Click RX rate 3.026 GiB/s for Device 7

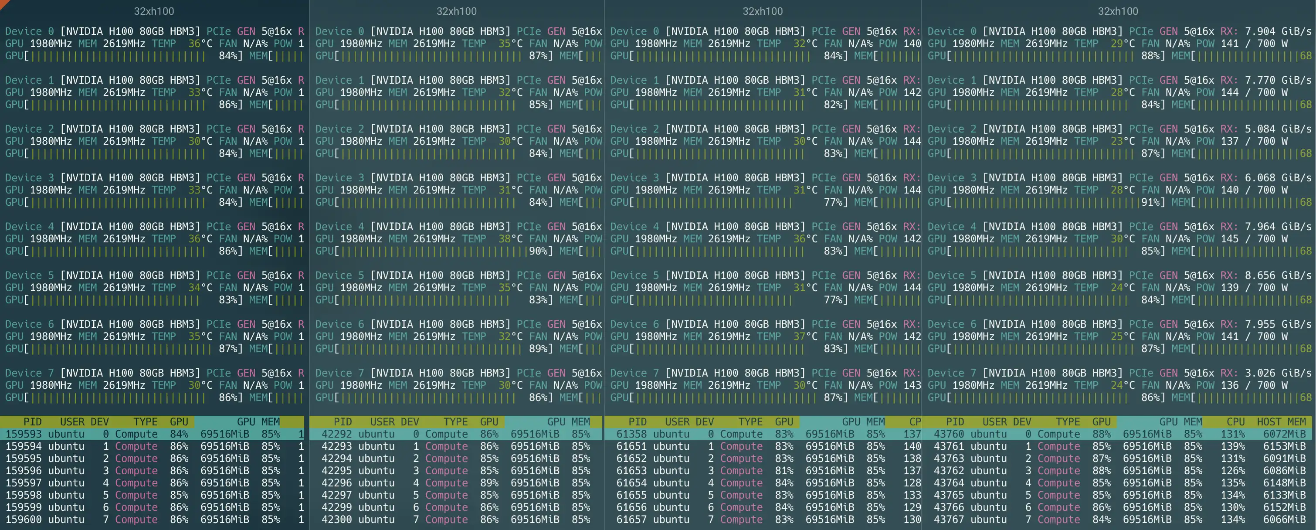coord(1278,373)
